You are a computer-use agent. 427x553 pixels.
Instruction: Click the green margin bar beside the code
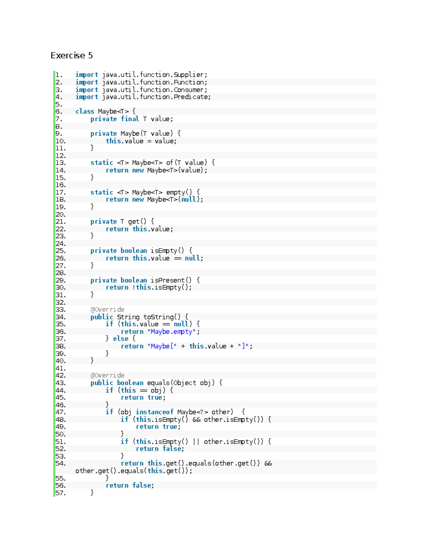pyautogui.click(x=53, y=278)
